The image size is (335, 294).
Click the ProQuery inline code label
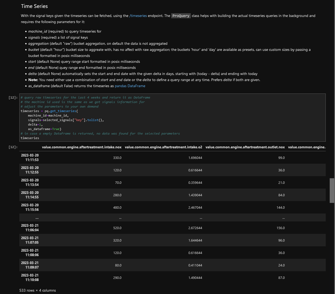pyautogui.click(x=181, y=16)
